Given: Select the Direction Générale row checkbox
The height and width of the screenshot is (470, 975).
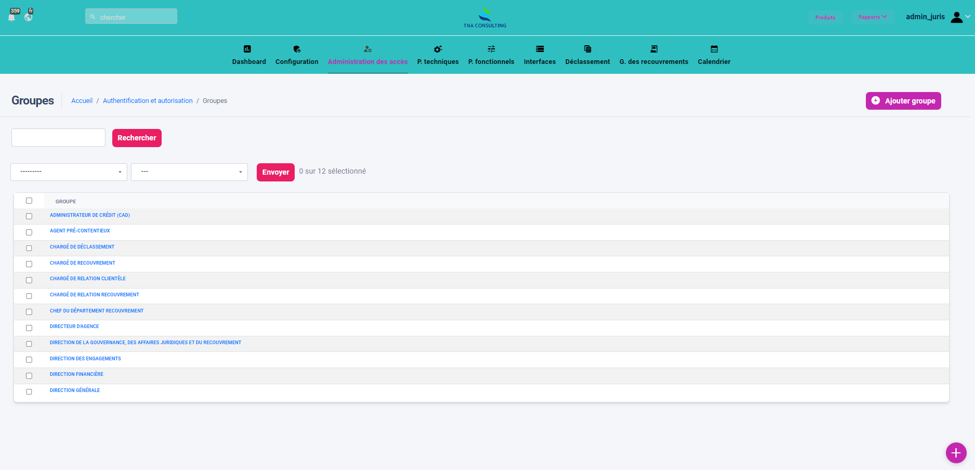Looking at the screenshot, I should [x=29, y=392].
